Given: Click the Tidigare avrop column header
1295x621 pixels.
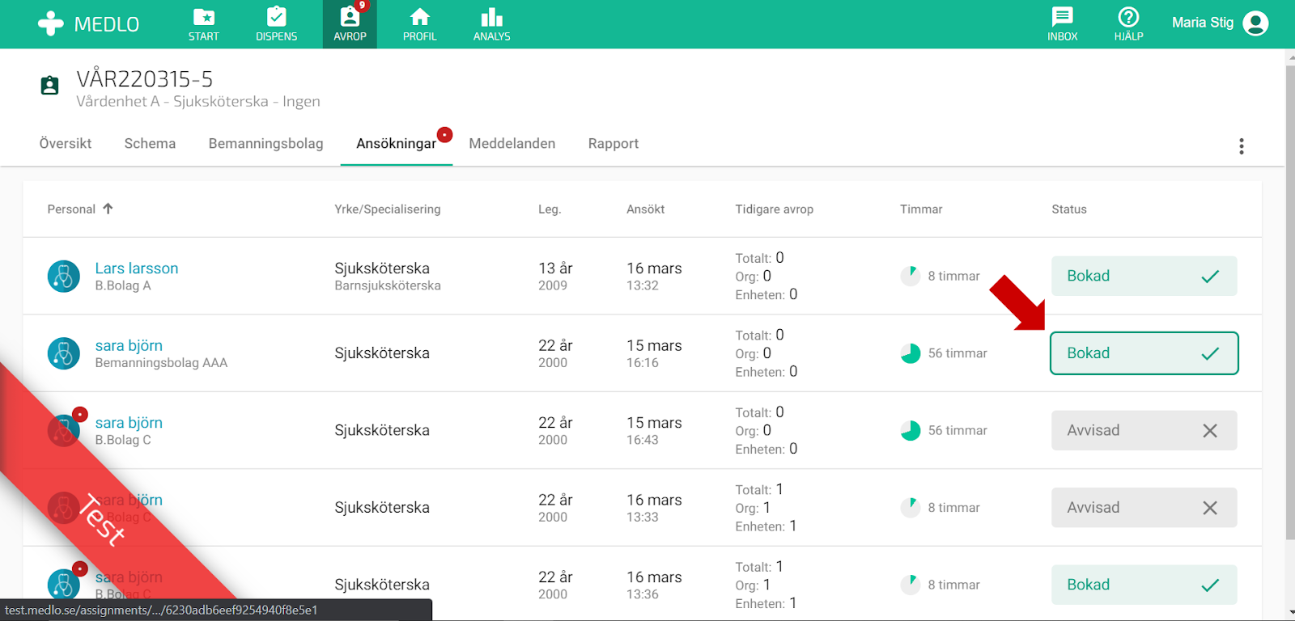Looking at the screenshot, I should [x=774, y=209].
